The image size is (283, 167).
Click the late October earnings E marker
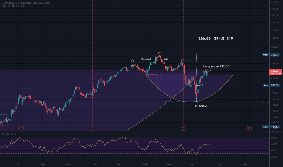[92, 128]
